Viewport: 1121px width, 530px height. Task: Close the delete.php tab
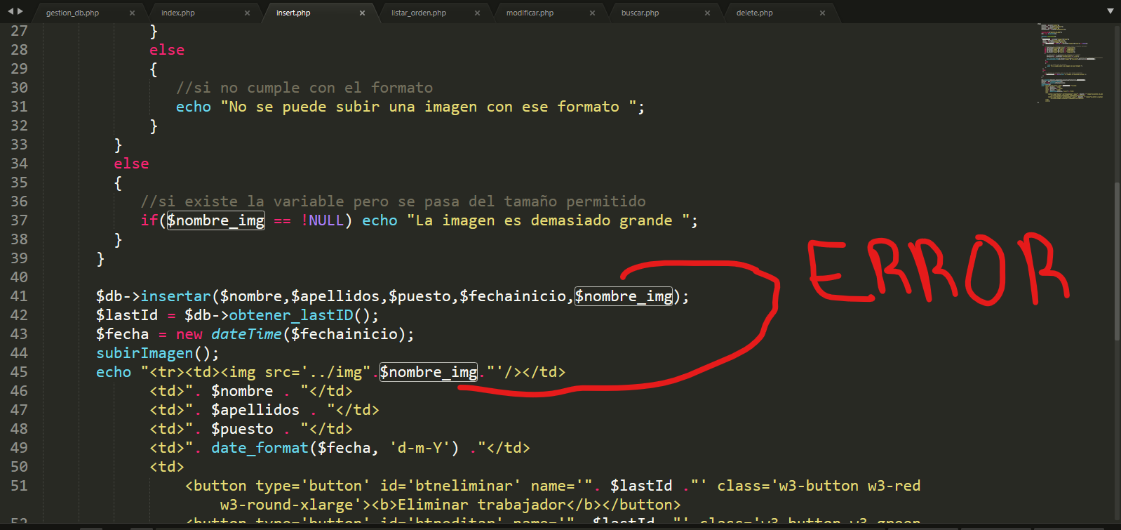point(823,13)
